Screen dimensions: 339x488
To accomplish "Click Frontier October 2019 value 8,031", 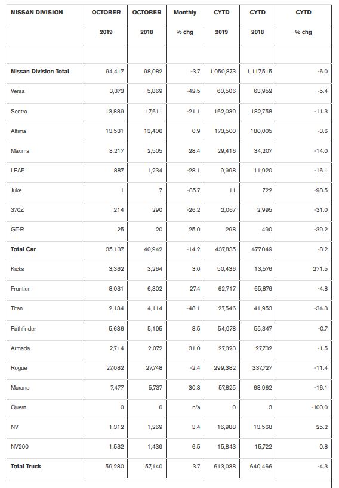I will point(116,289).
